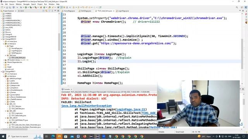Click the editor vertical scrollbar

[242, 54]
